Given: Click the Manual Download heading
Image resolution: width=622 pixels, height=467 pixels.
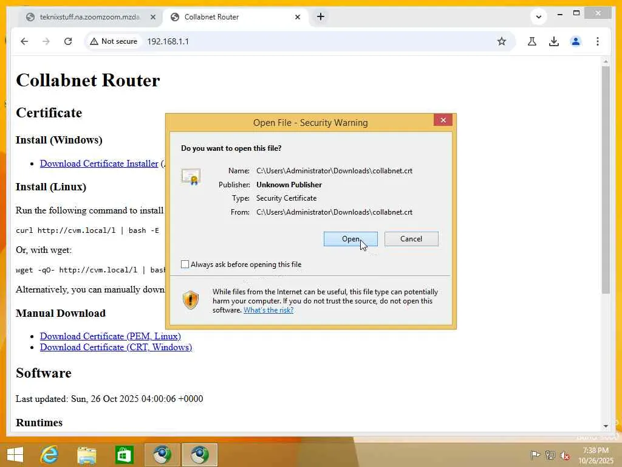Looking at the screenshot, I should click(61, 313).
